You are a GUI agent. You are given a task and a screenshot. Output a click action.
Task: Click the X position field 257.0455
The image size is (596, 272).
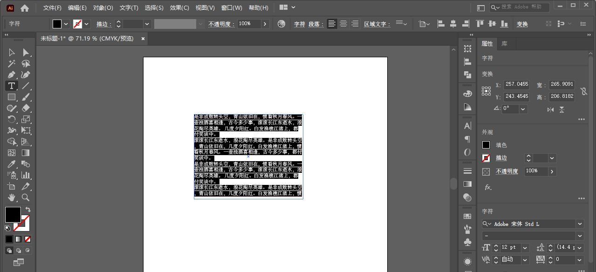[x=516, y=85]
